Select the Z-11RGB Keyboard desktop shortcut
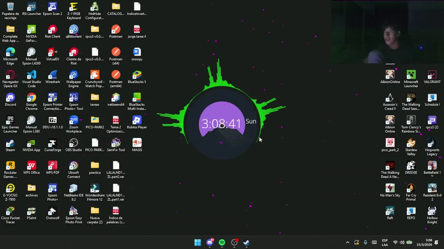The height and width of the screenshot is (249, 444). click(74, 11)
